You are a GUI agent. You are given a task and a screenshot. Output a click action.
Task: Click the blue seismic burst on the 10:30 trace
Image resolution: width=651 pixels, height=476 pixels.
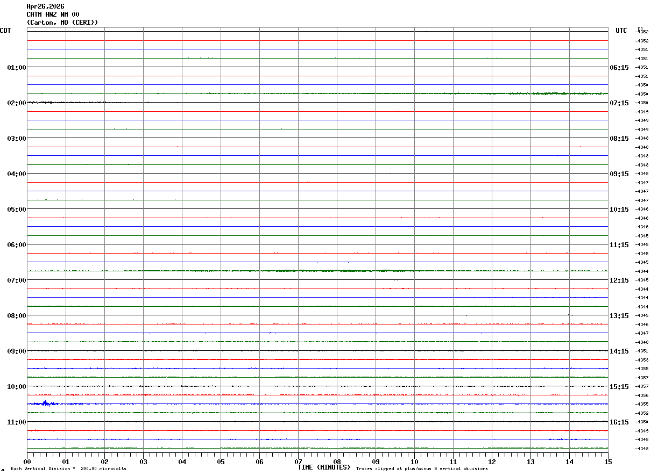(x=46, y=403)
